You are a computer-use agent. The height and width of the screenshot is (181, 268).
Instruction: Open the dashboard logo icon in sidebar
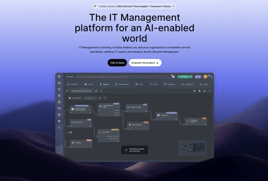59,77
